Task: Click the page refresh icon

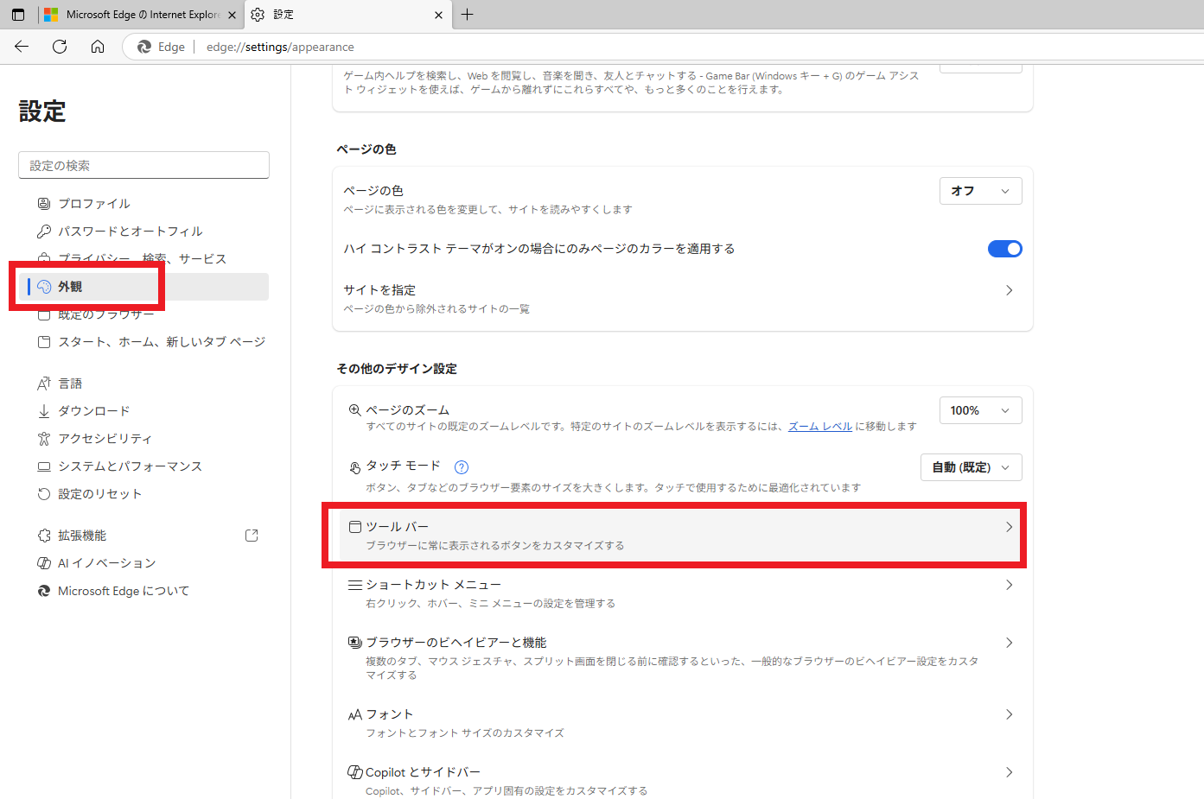Action: coord(60,47)
